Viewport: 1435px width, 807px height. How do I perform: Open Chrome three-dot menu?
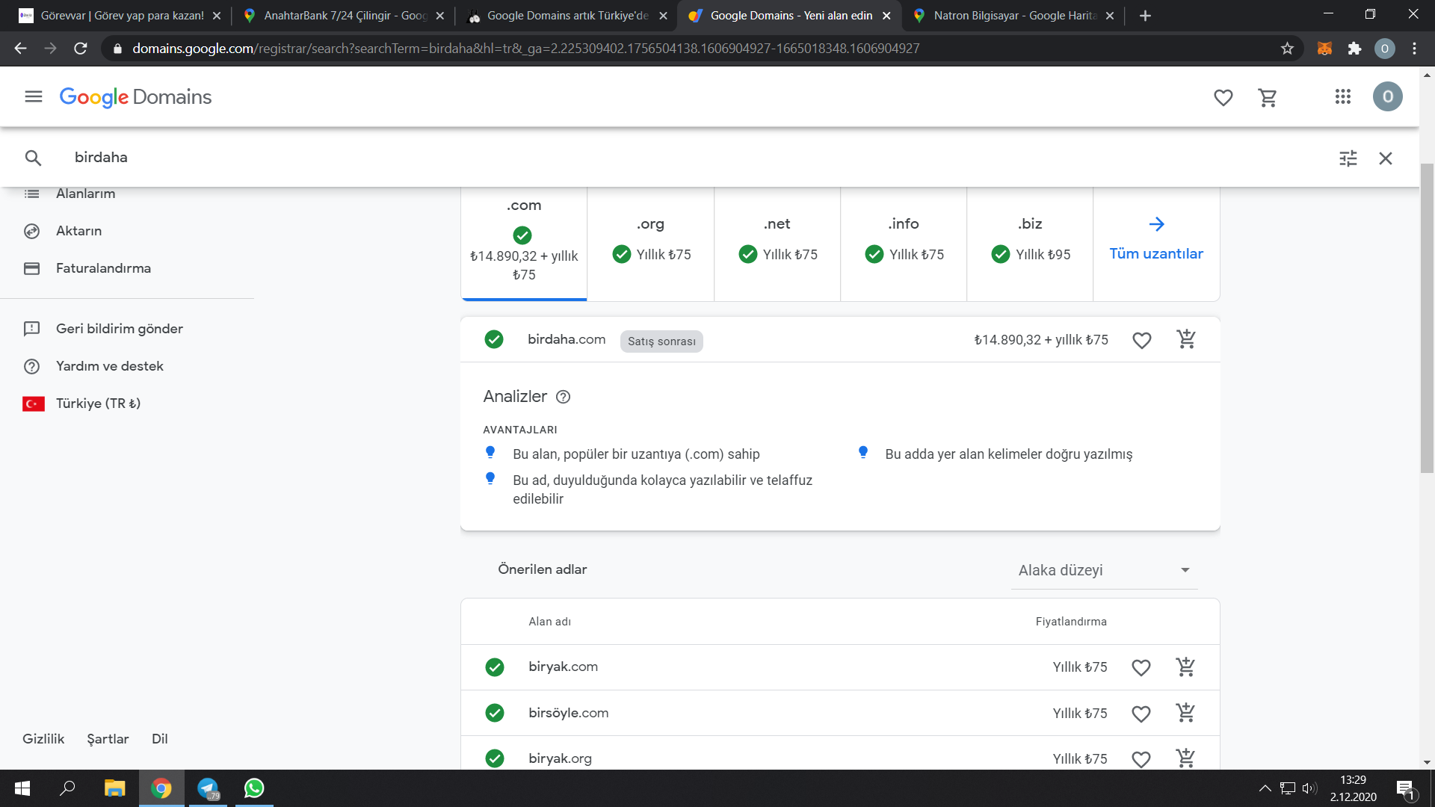[x=1415, y=49]
